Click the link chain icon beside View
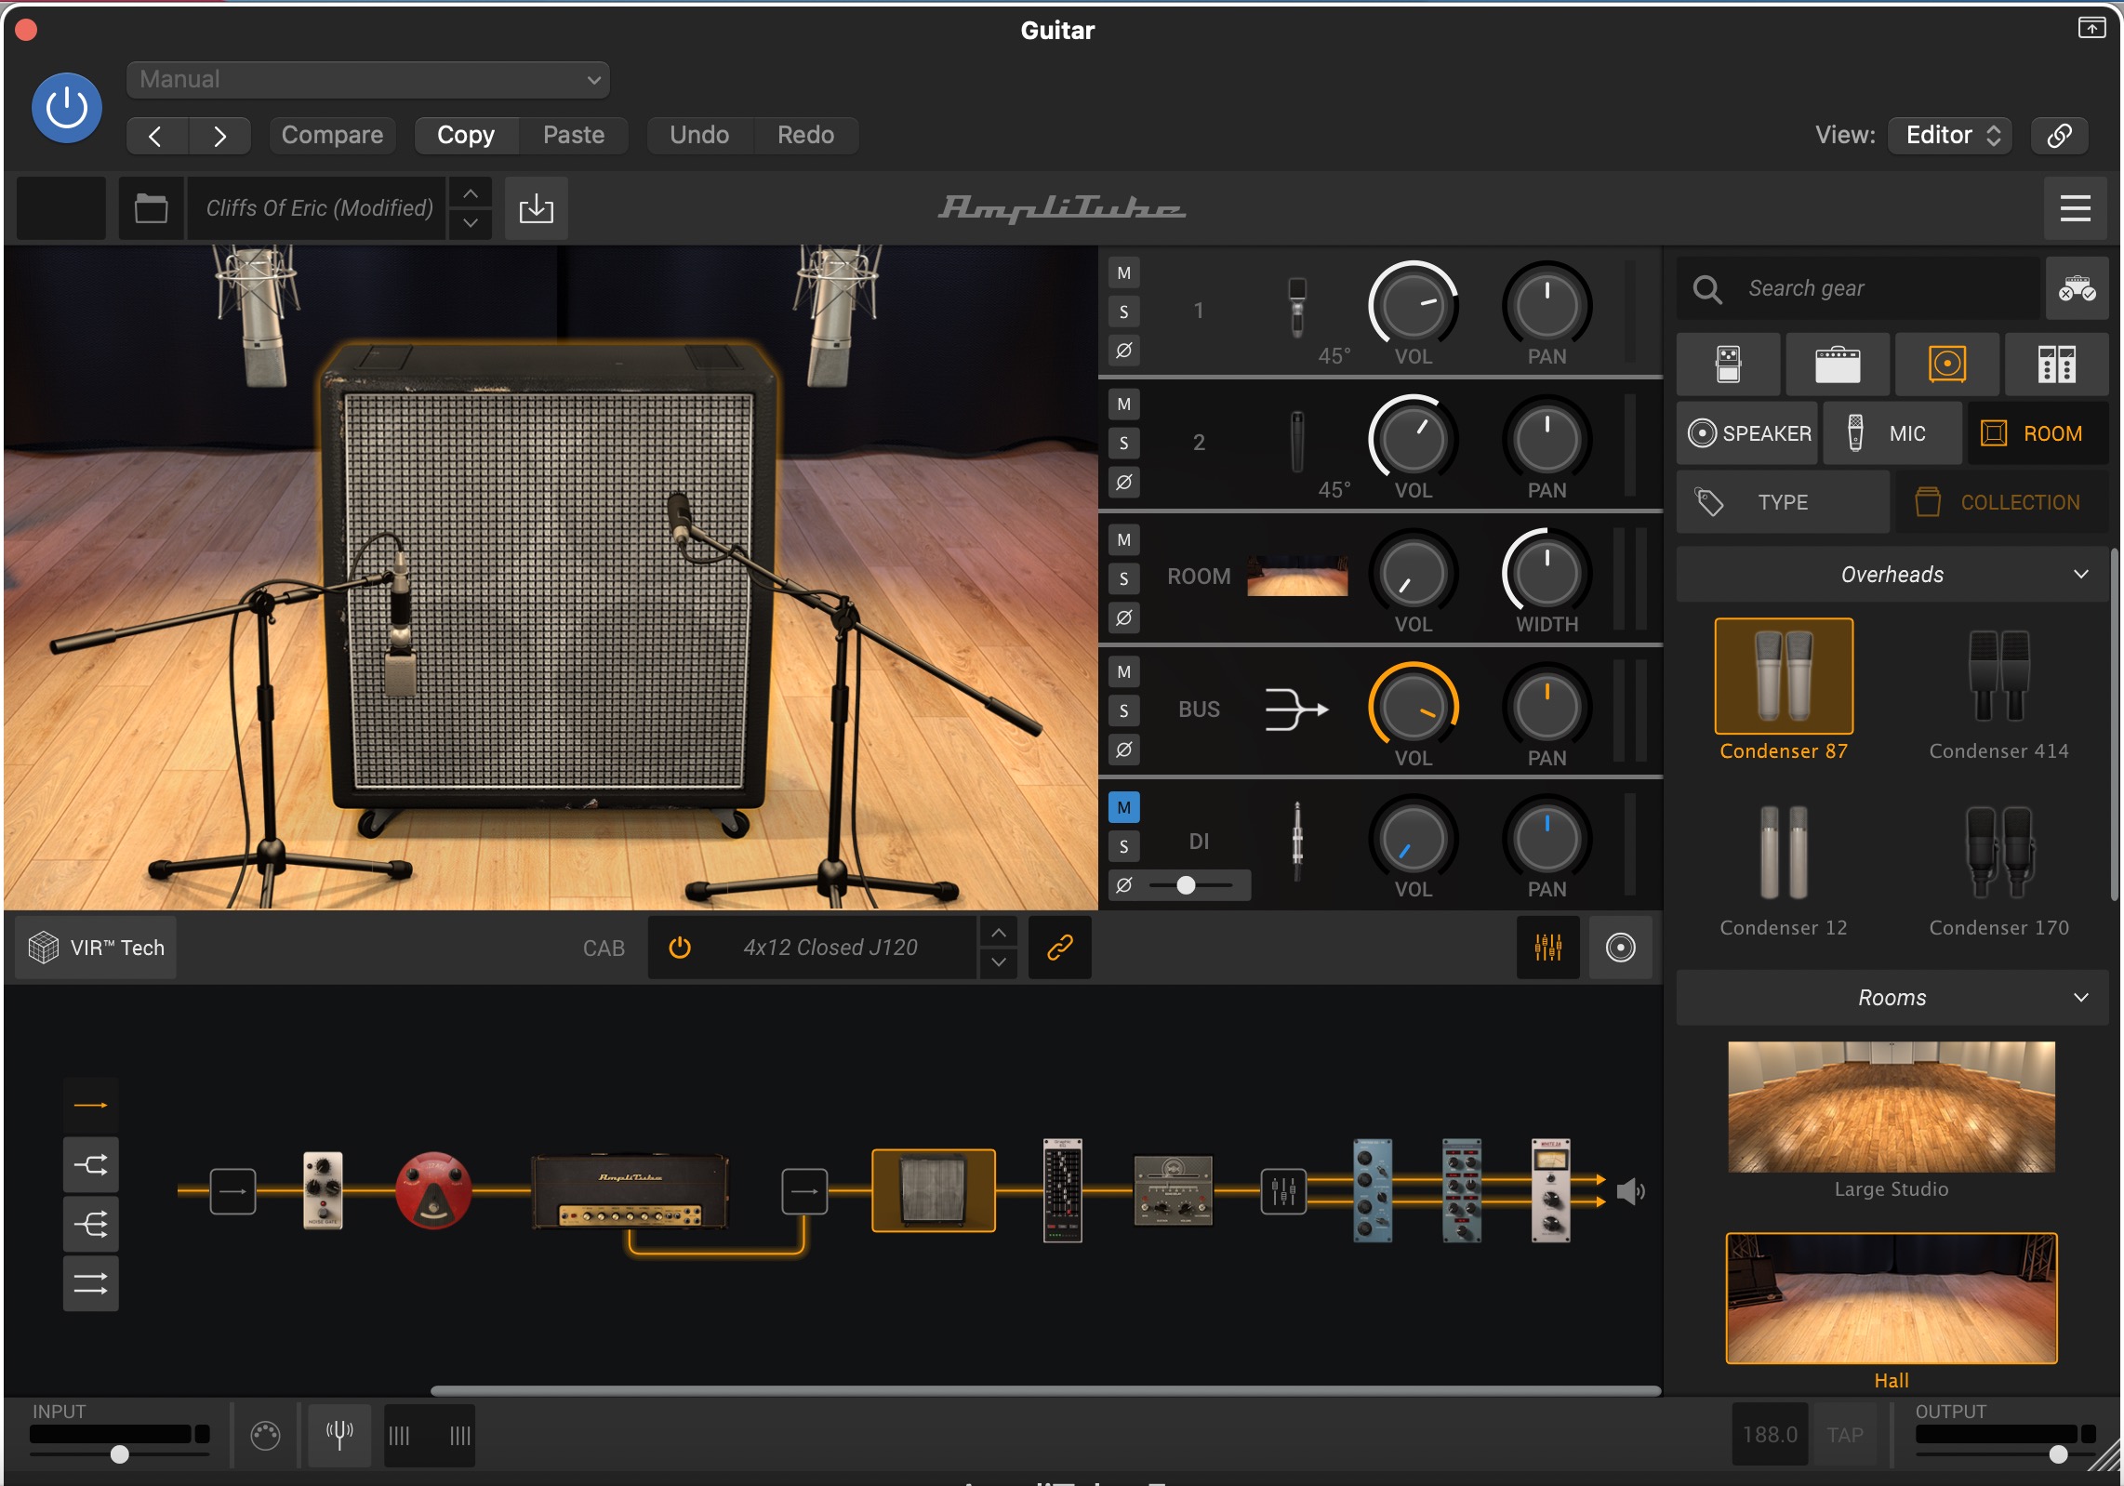The image size is (2124, 1486). click(x=2059, y=136)
